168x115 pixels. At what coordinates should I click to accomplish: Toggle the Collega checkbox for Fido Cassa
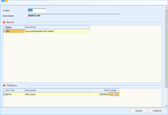tap(114, 94)
